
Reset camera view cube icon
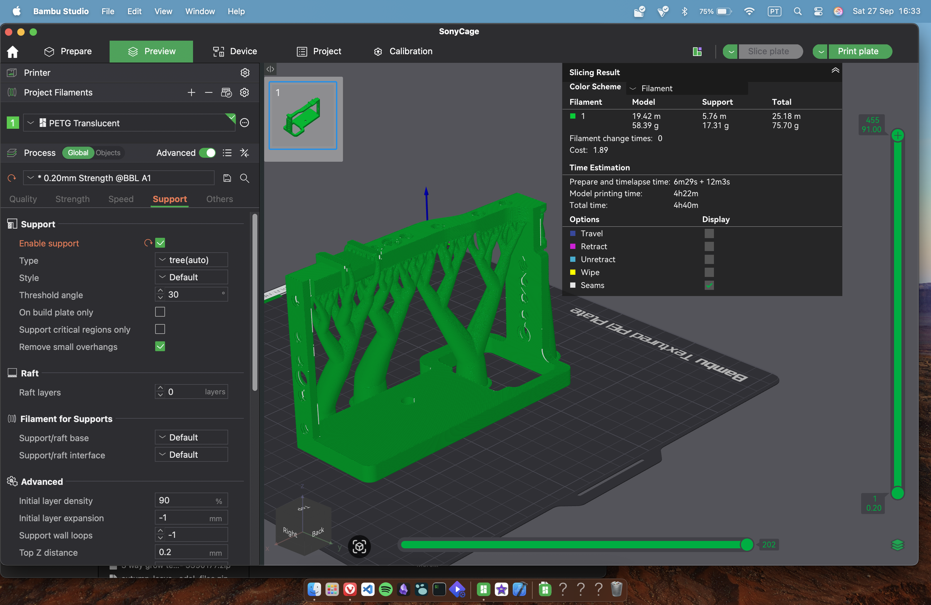pyautogui.click(x=359, y=546)
